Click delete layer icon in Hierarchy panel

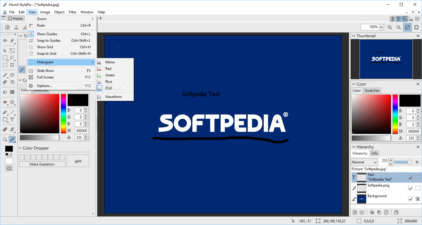386,212
